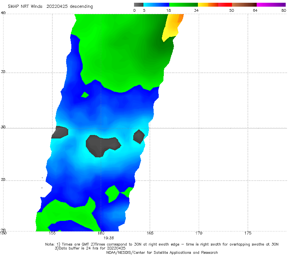
Task: Click the magenta 64–80 segment of the color bar
Action: 271,5
